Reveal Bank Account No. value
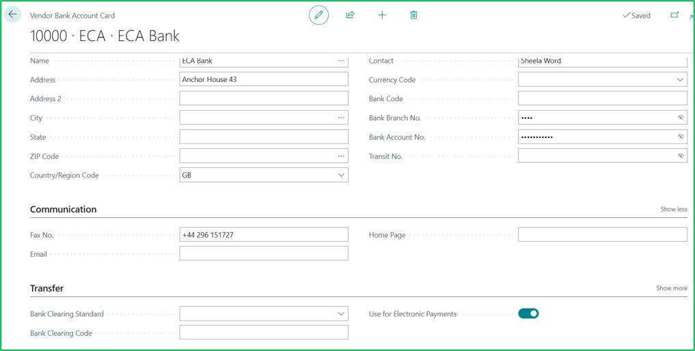The width and height of the screenshot is (695, 351). point(681,137)
